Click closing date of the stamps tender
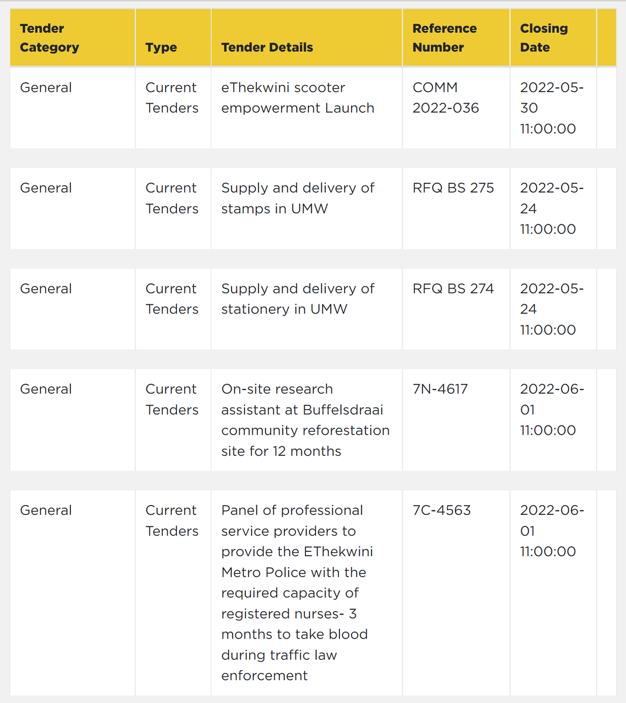The image size is (626, 703). (x=552, y=209)
